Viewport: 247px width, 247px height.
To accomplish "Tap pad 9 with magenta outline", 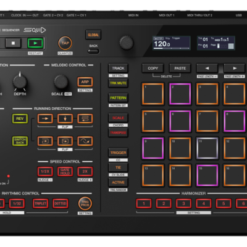I will click(x=153, y=148).
